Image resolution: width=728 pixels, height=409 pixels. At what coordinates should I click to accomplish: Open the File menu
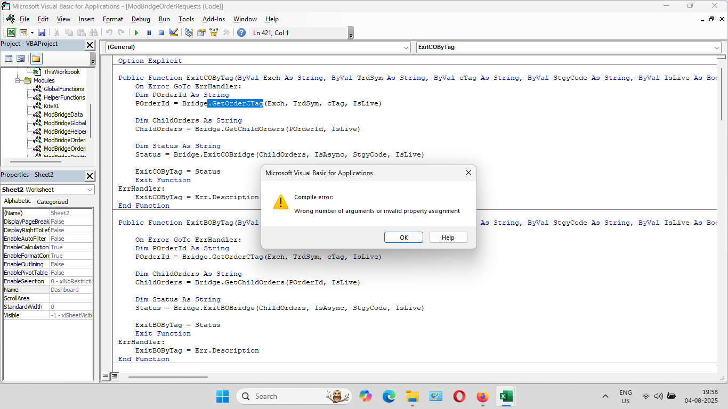(x=25, y=19)
